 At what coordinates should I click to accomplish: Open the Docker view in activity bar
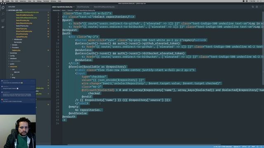3,27
